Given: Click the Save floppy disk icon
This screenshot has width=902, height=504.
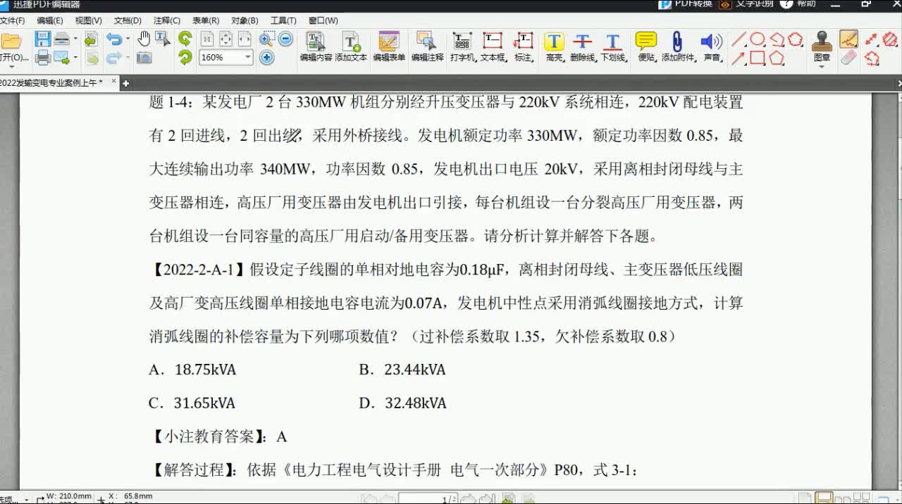Looking at the screenshot, I should (42, 39).
